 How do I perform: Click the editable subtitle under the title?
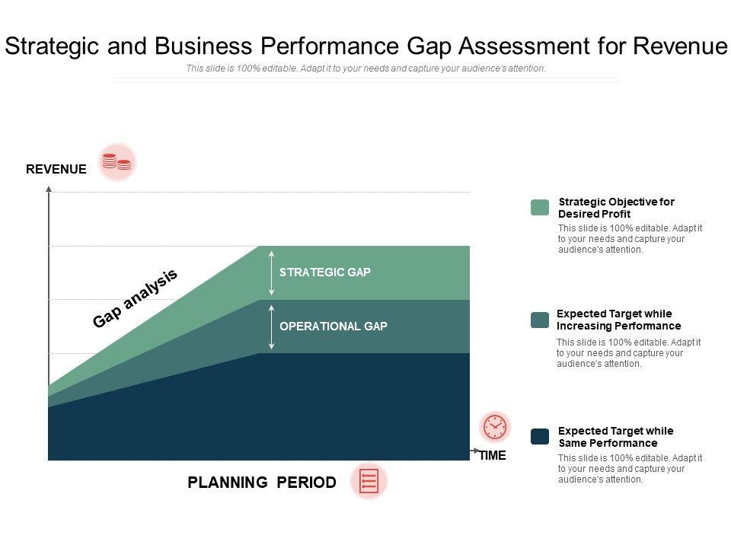[365, 68]
